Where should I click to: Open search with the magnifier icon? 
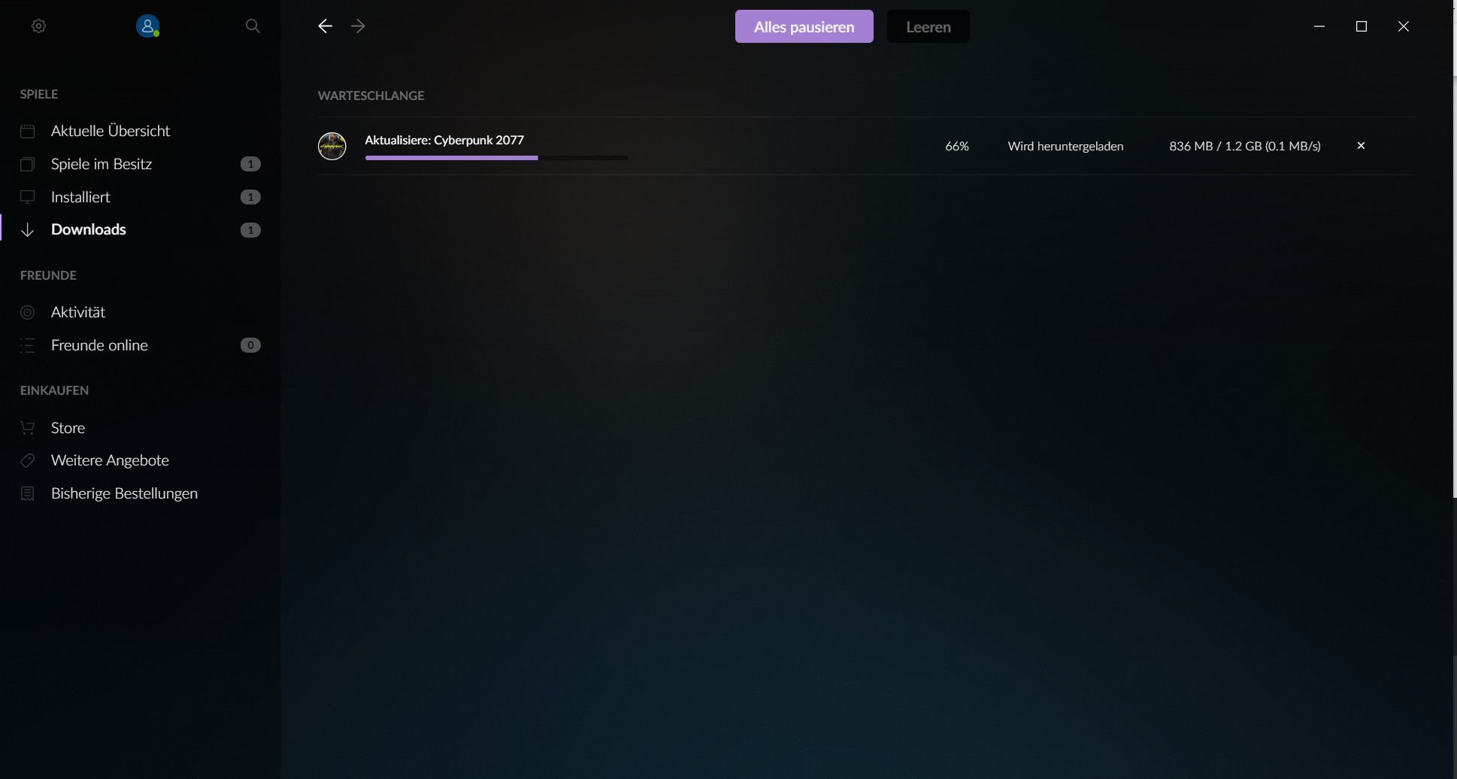pos(253,26)
